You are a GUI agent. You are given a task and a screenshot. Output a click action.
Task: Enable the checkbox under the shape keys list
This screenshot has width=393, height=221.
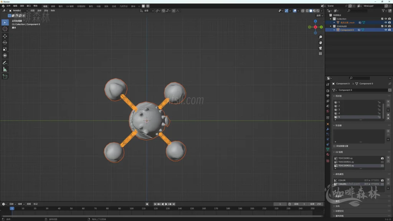335,146
